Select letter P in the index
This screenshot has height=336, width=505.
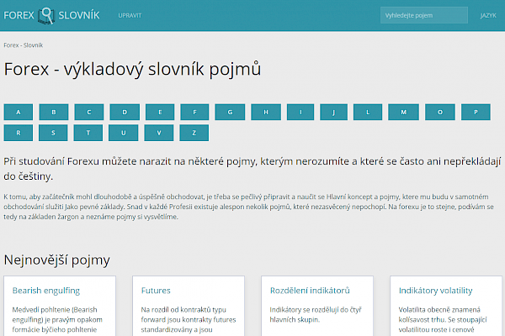coord(475,112)
